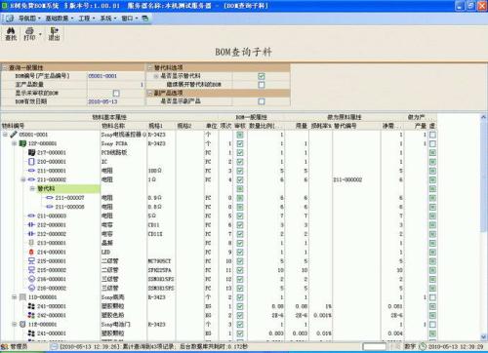Click the battery door icon of 11E-000001
This screenshot has height=353, width=488.
[22, 324]
